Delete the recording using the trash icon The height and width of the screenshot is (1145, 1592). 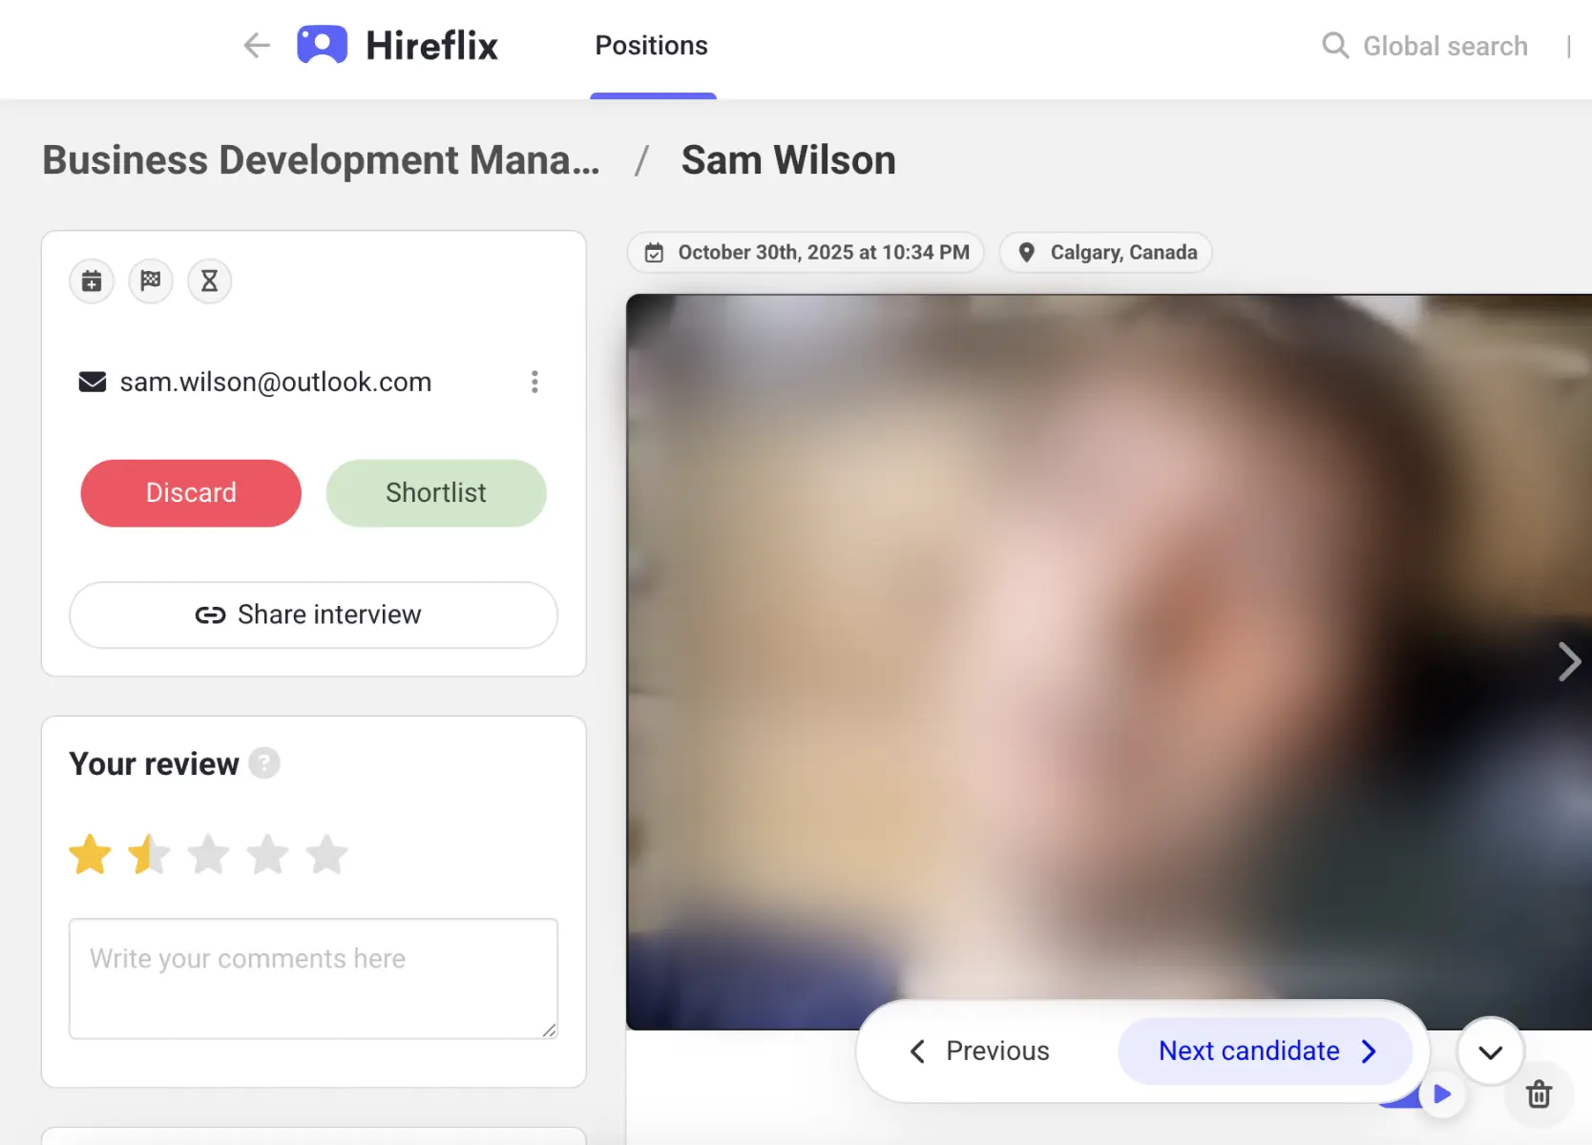(x=1538, y=1094)
